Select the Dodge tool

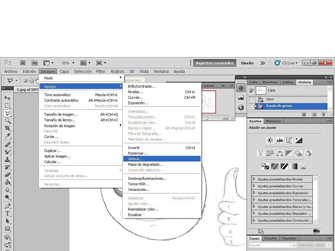pos(8,197)
